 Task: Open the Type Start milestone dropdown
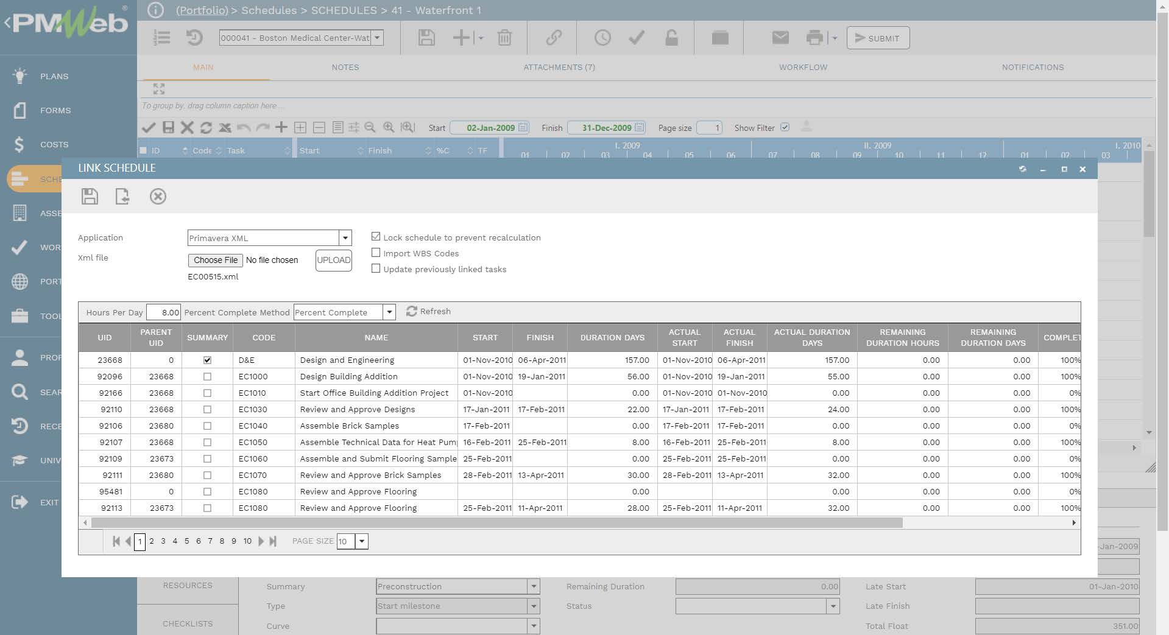(534, 606)
